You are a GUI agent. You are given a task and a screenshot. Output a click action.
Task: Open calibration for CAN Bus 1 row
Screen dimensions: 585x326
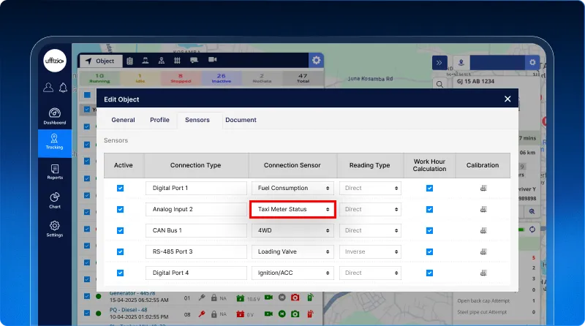pos(483,230)
